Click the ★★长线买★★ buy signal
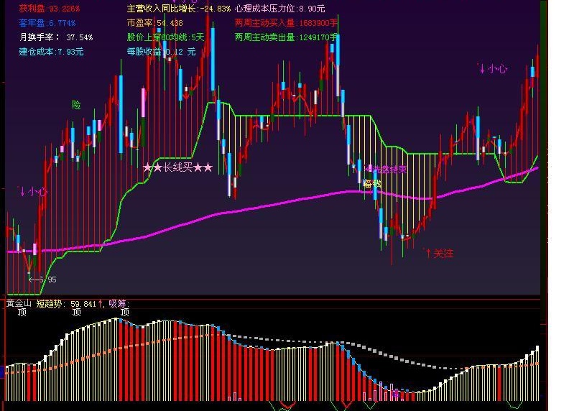The height and width of the screenshot is (411, 569). (178, 167)
